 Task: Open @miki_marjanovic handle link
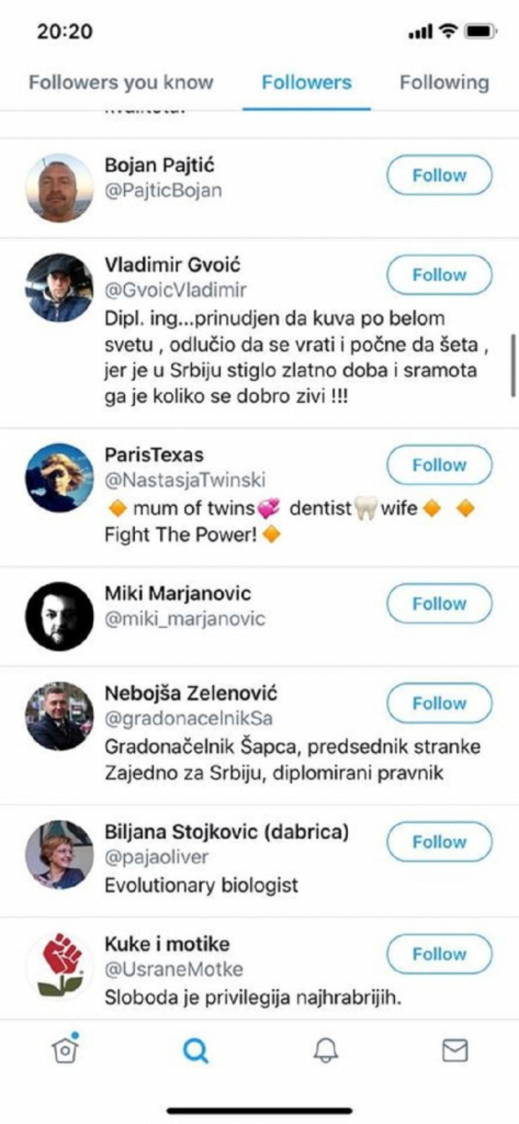185,619
